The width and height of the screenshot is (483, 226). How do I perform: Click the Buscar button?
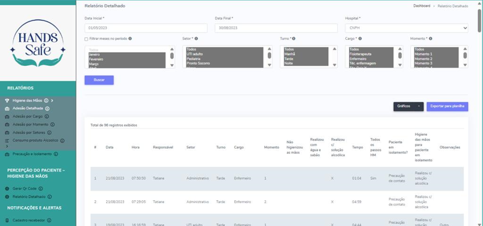99,80
